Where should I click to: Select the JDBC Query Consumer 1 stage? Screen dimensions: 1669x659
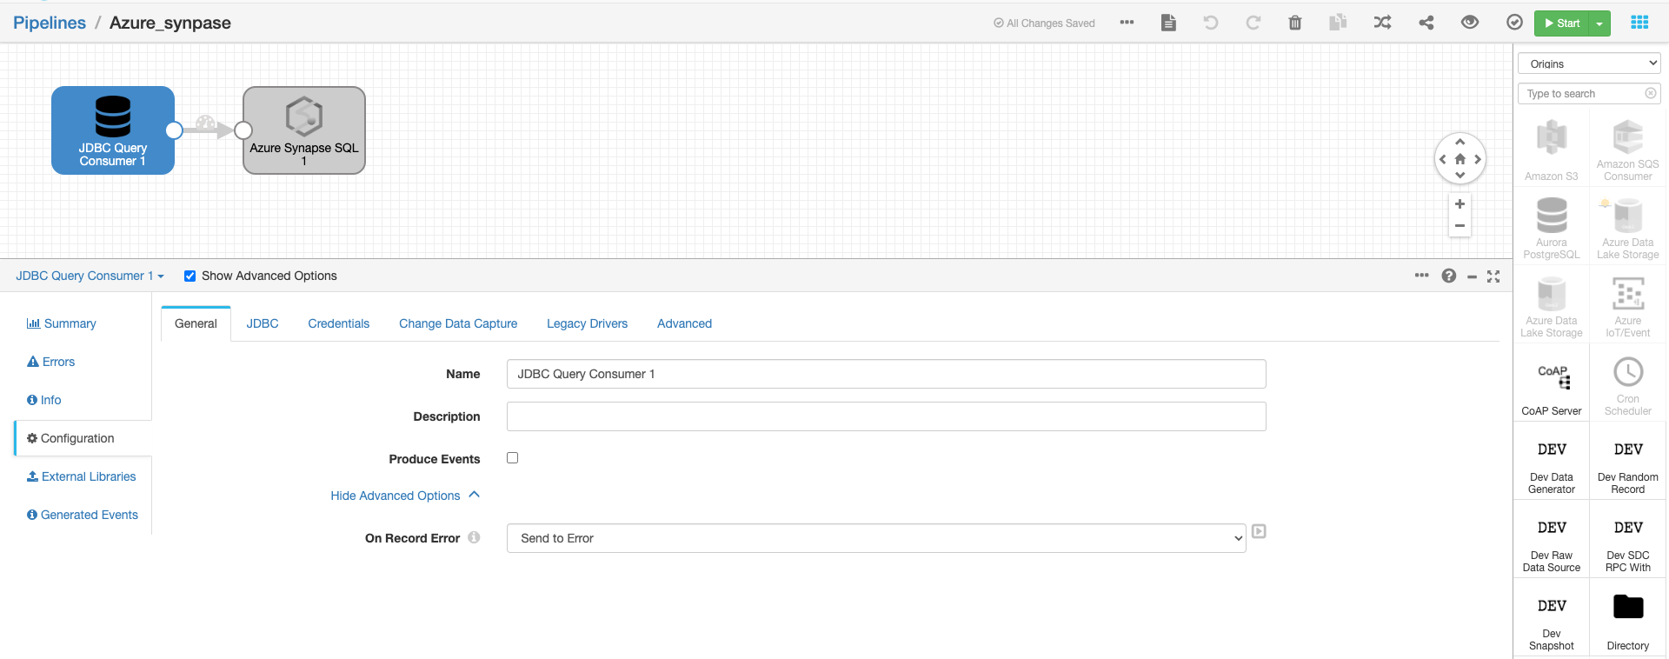pos(113,130)
